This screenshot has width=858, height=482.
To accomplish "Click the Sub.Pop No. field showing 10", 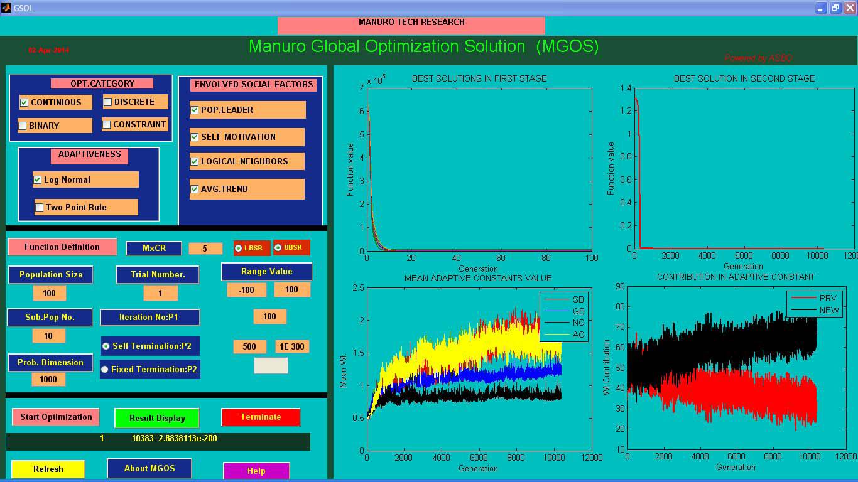I will point(48,336).
